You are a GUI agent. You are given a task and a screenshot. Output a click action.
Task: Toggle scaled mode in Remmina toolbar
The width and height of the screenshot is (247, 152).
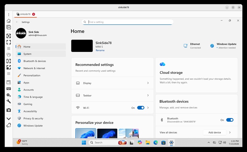(x=9, y=67)
